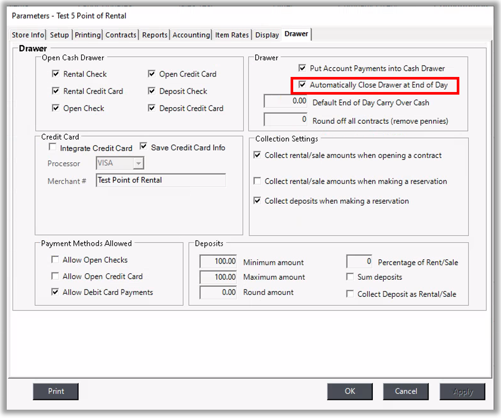Screen dimensions: 501x418
Task: Toggle Open Credit Card drawer option
Action: (152, 74)
